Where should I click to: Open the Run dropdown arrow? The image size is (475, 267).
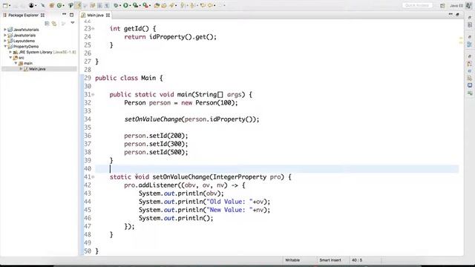coord(130,5)
